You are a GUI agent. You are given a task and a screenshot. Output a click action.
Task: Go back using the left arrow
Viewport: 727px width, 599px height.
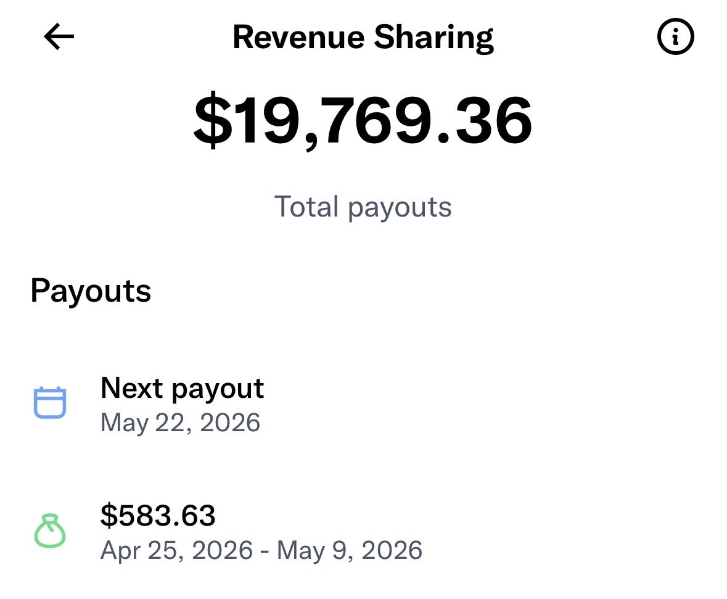pyautogui.click(x=59, y=36)
